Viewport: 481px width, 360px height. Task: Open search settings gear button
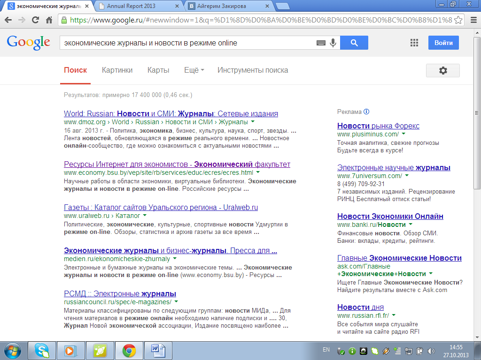tap(442, 70)
